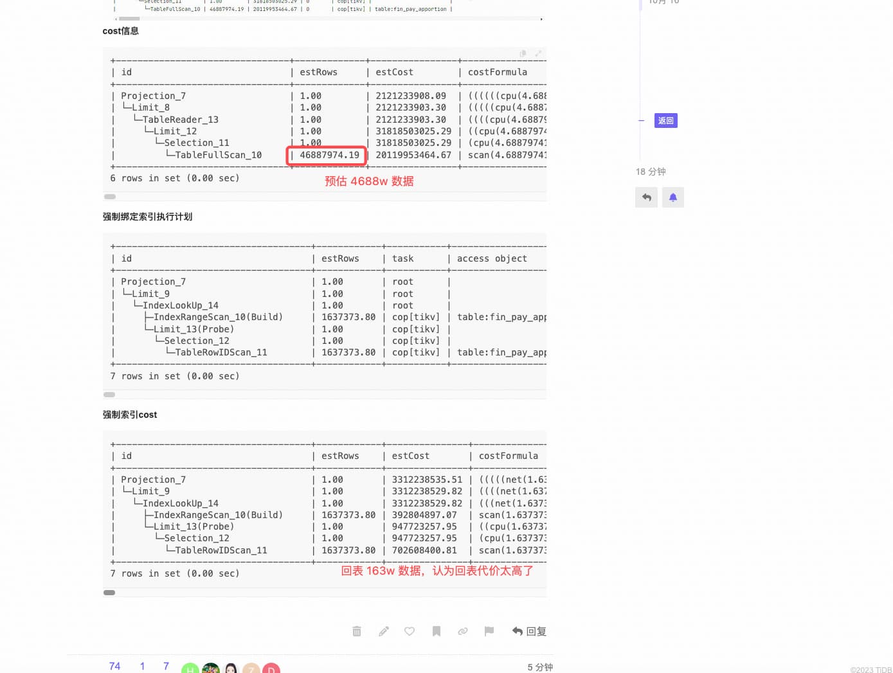The height and width of the screenshot is (673, 893).
Task: Click the reply arrow button in the sidebar
Action: click(x=646, y=197)
